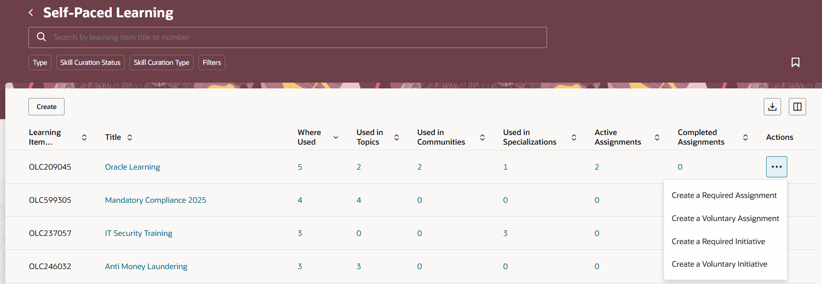
Task: Click the Create button
Action: pyautogui.click(x=46, y=107)
